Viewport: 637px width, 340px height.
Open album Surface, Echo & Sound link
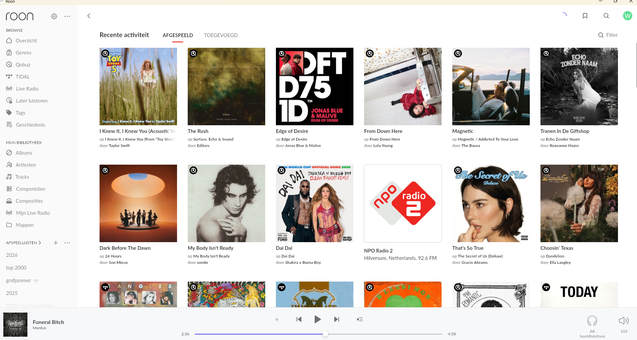(x=213, y=139)
